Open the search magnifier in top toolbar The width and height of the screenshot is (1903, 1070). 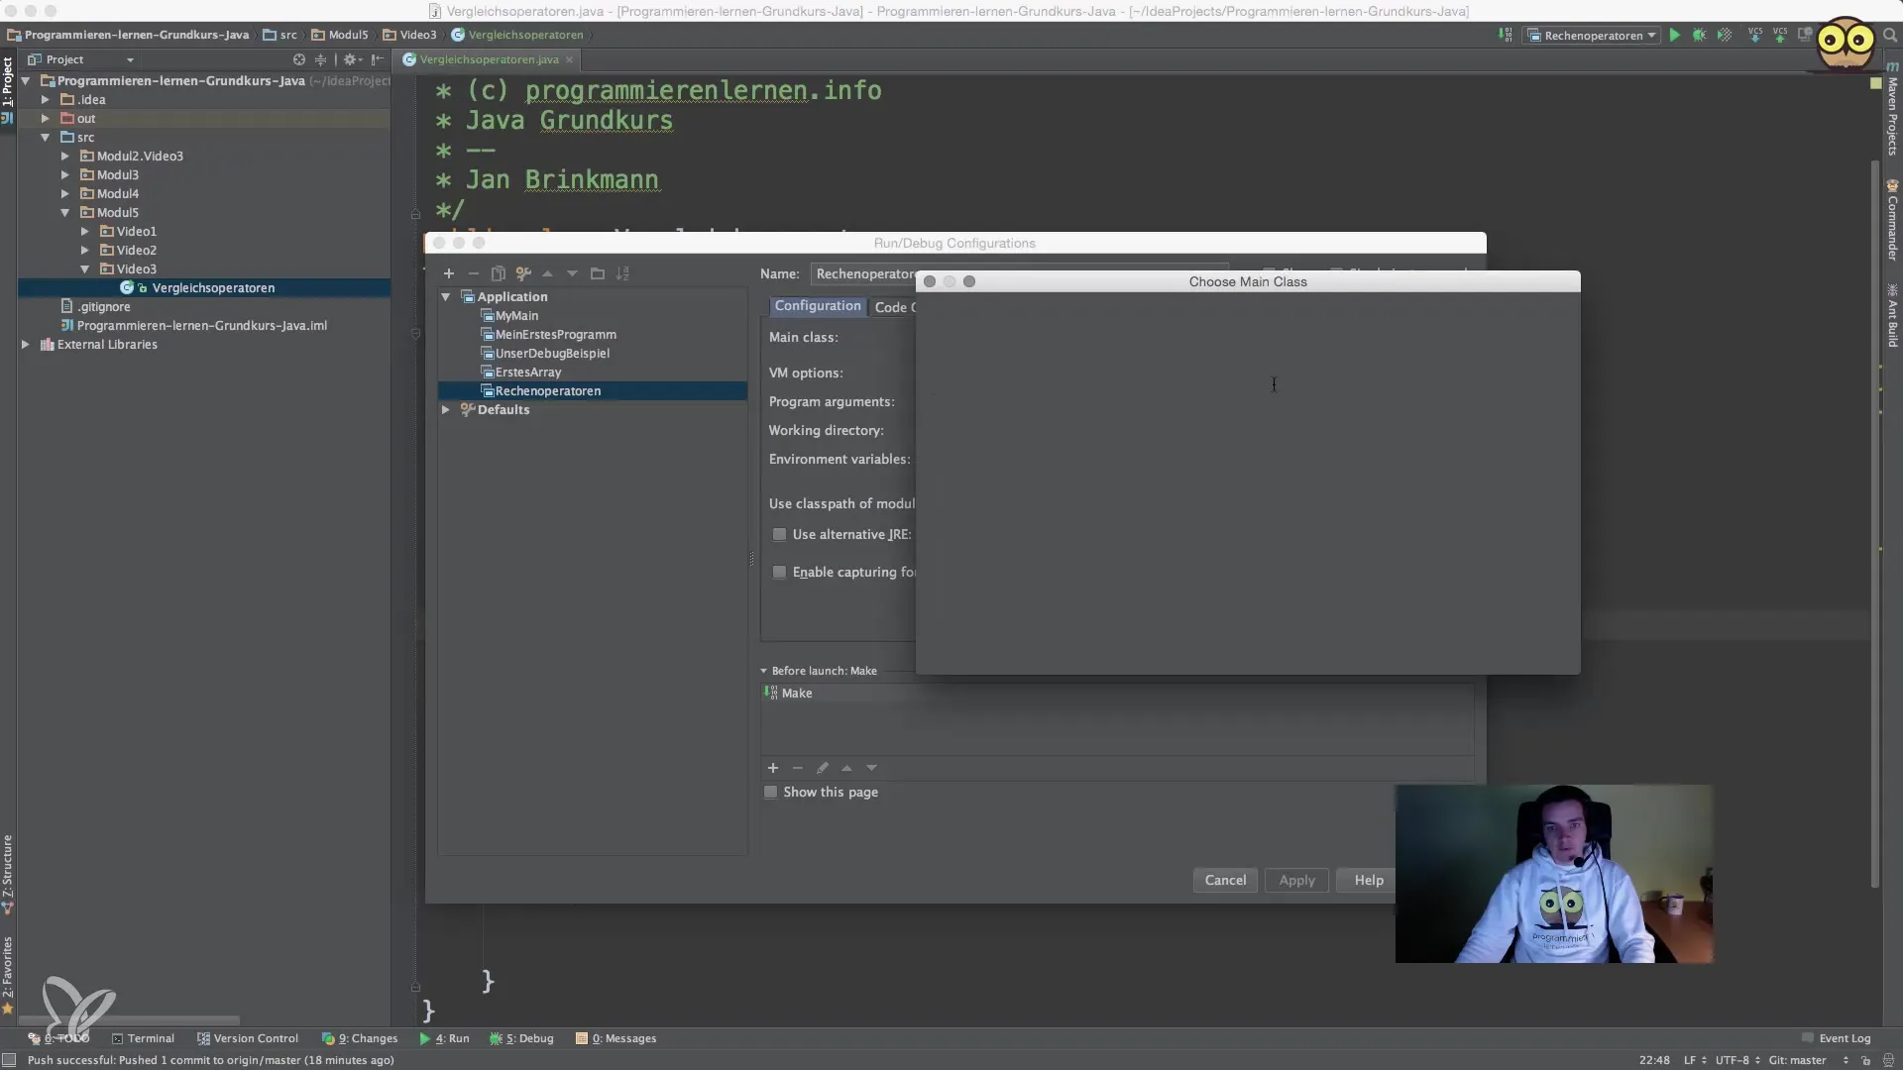click(1889, 35)
